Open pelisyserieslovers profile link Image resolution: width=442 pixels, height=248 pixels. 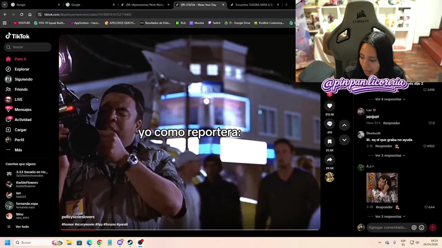[x=78, y=217]
